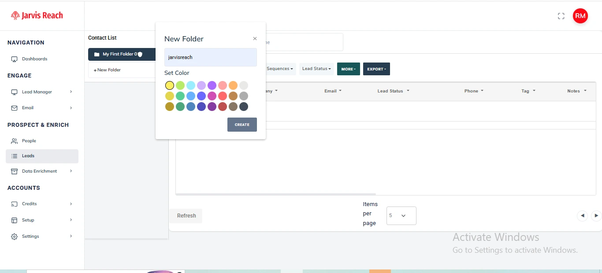Click the Credits icon in sidebar
602x273 pixels.
point(14,204)
